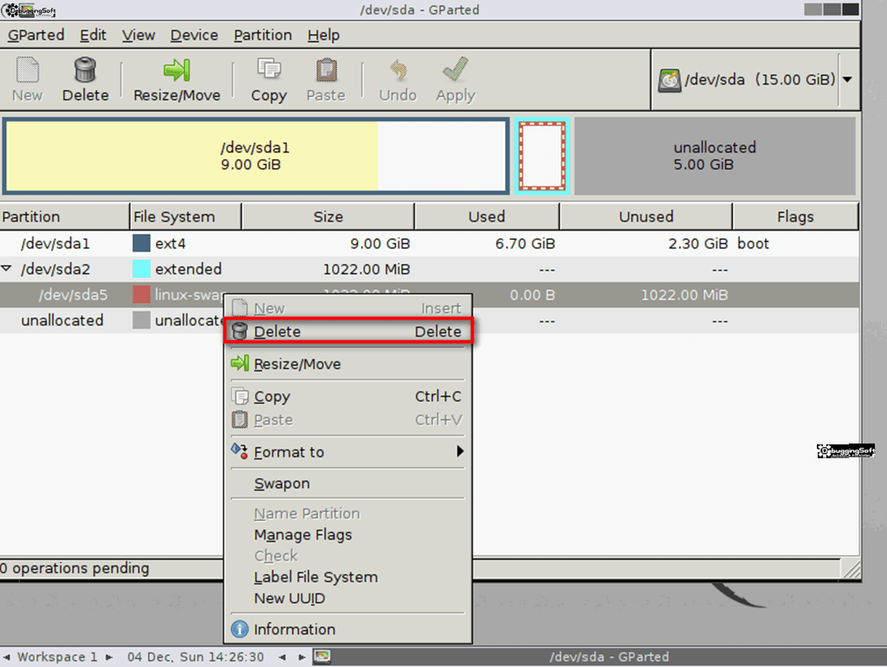The width and height of the screenshot is (887, 667).
Task: Click the Undo arrow icon
Action: 398,70
